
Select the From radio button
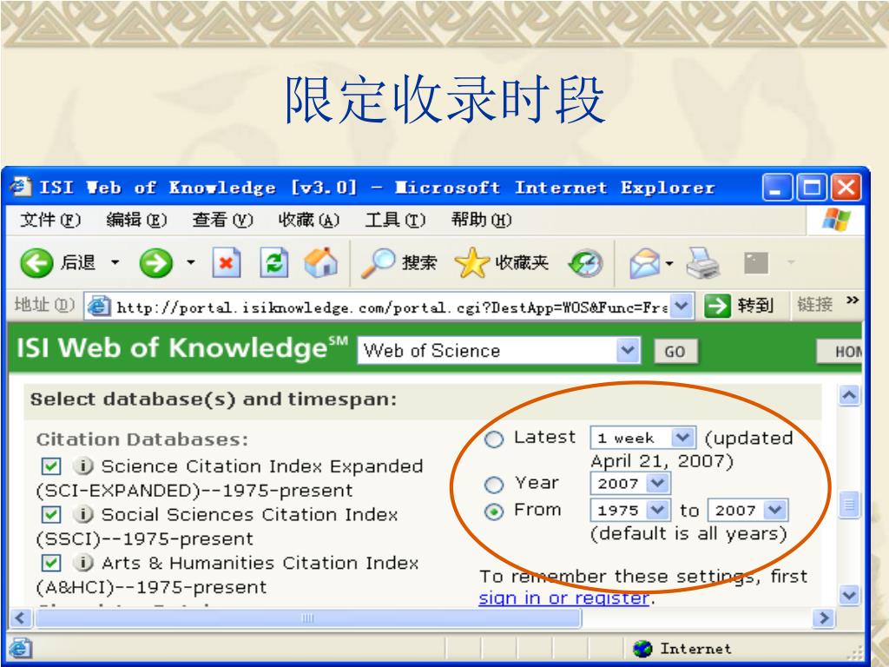tap(494, 512)
